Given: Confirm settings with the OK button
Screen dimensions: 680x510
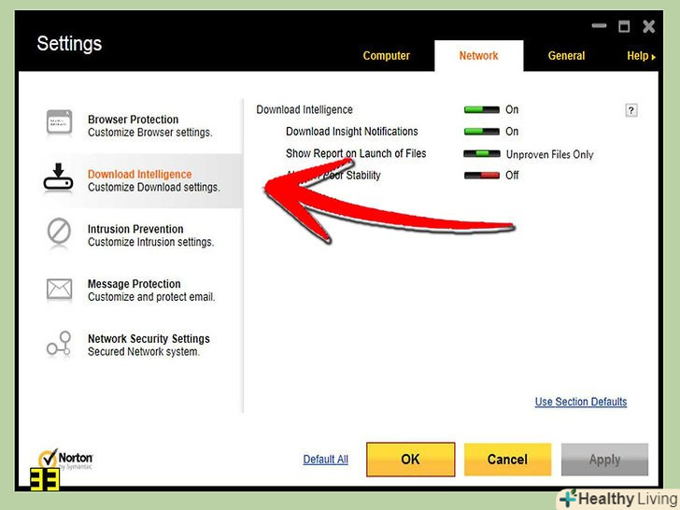Looking at the screenshot, I should (x=410, y=460).
